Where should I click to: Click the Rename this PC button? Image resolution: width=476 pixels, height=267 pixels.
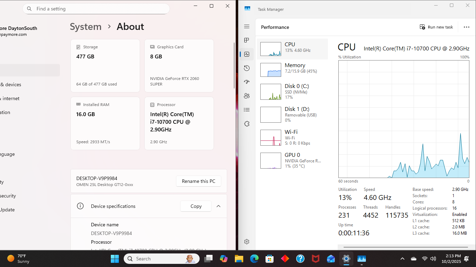click(x=198, y=181)
